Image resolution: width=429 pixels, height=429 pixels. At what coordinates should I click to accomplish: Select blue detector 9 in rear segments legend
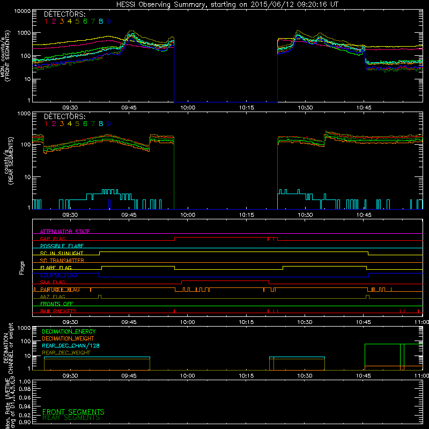109,124
